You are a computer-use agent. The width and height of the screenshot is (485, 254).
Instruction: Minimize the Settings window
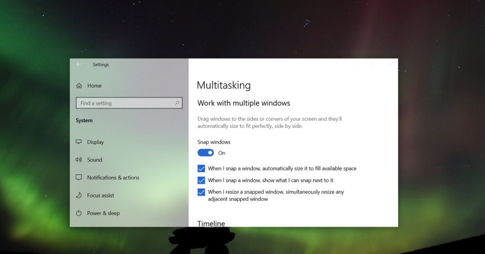coord(356,65)
